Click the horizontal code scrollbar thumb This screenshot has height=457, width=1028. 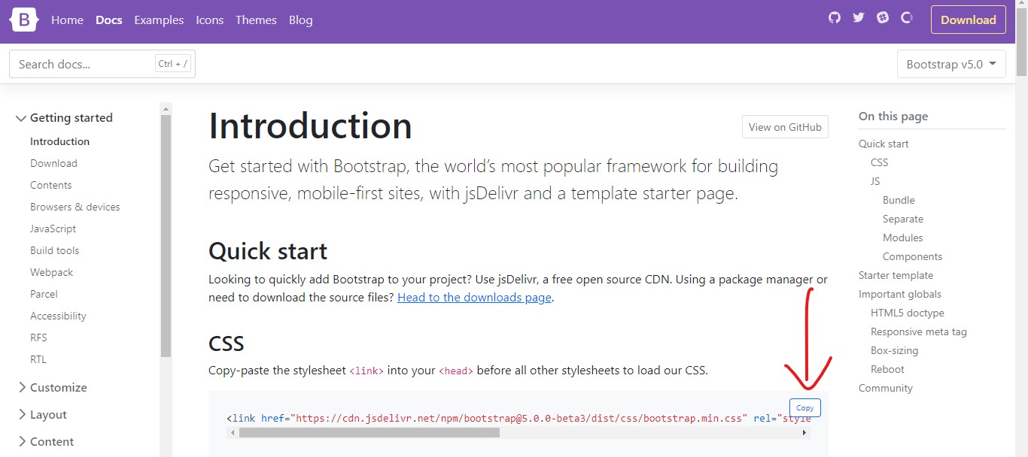coord(370,433)
